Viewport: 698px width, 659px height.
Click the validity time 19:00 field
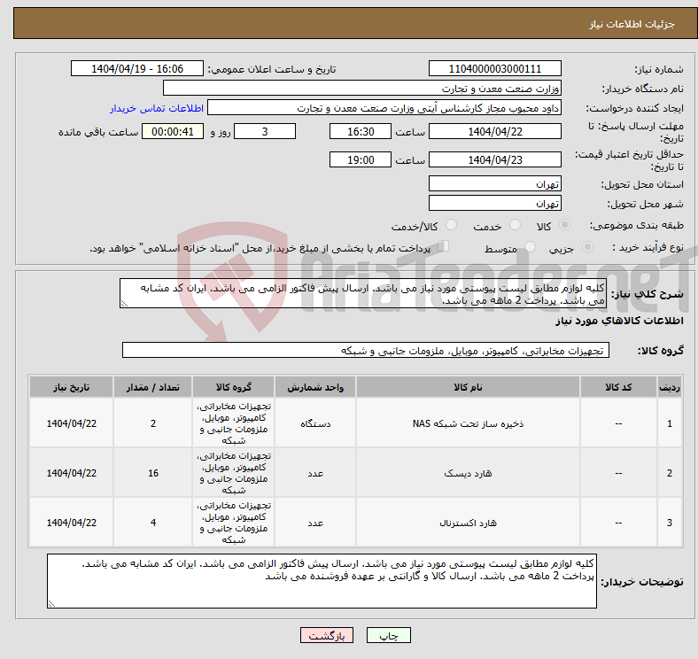[361, 159]
